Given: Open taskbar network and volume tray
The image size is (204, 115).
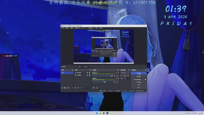Looking at the screenshot, I should (x=195, y=113).
